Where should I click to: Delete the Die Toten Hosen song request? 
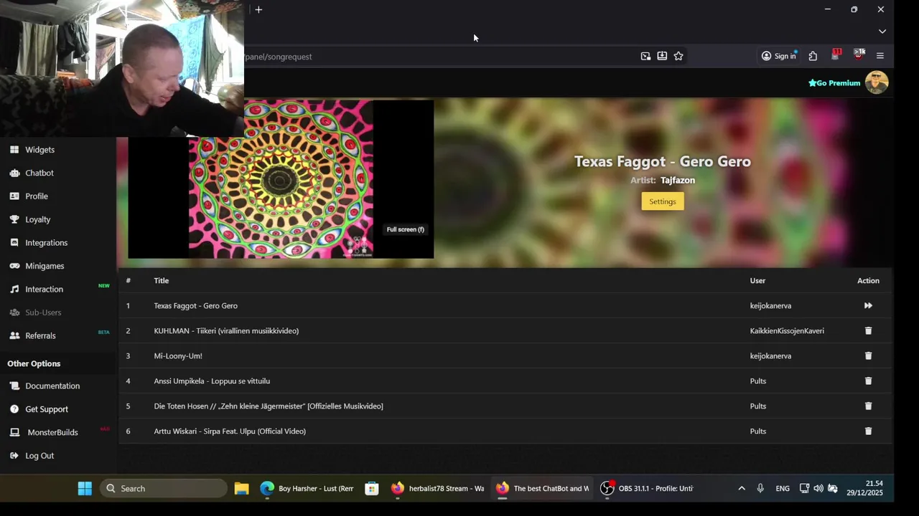(868, 406)
